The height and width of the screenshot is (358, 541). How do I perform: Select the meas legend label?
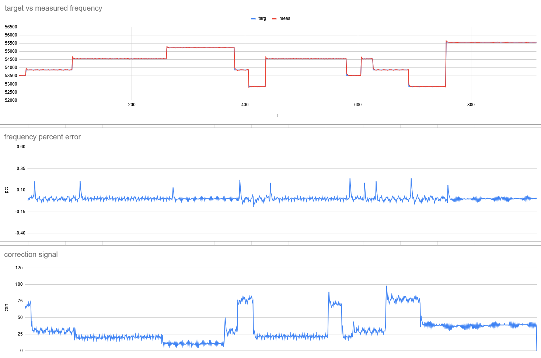pos(285,18)
